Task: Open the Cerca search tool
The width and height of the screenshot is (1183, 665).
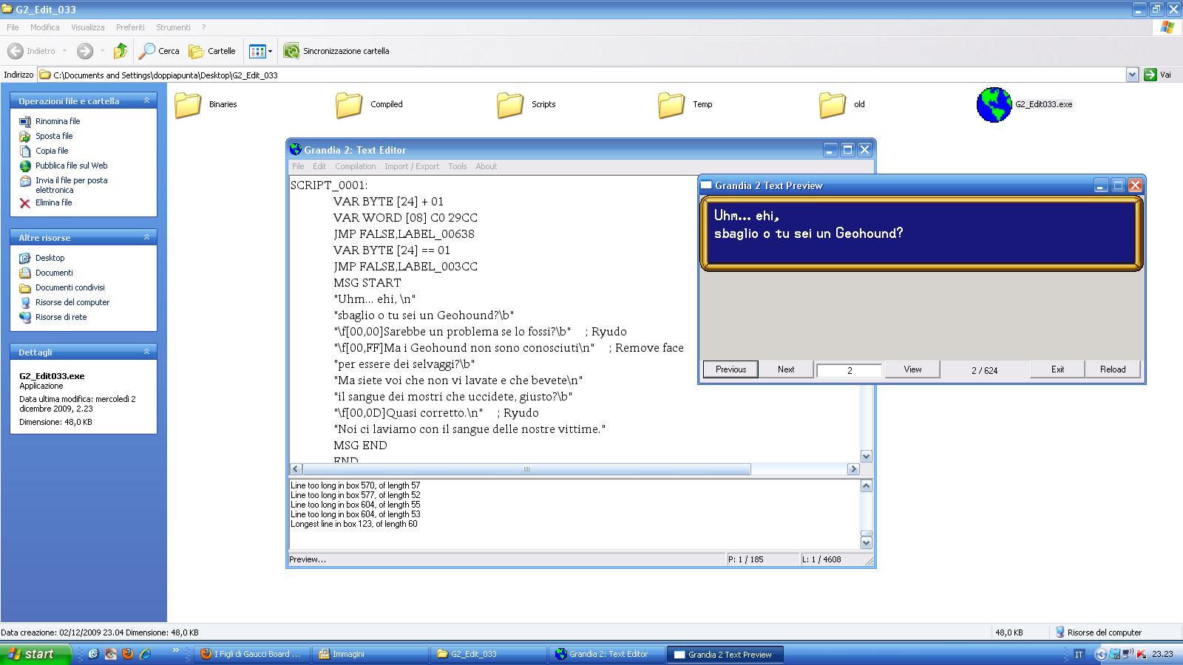Action: coord(160,51)
